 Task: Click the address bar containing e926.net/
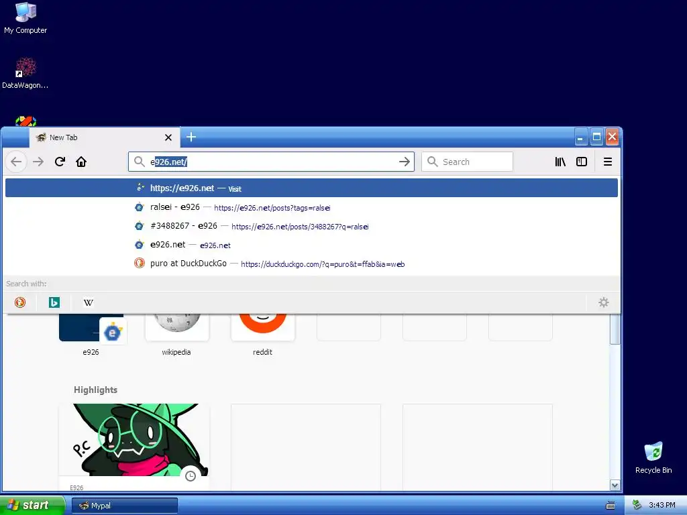tap(271, 162)
